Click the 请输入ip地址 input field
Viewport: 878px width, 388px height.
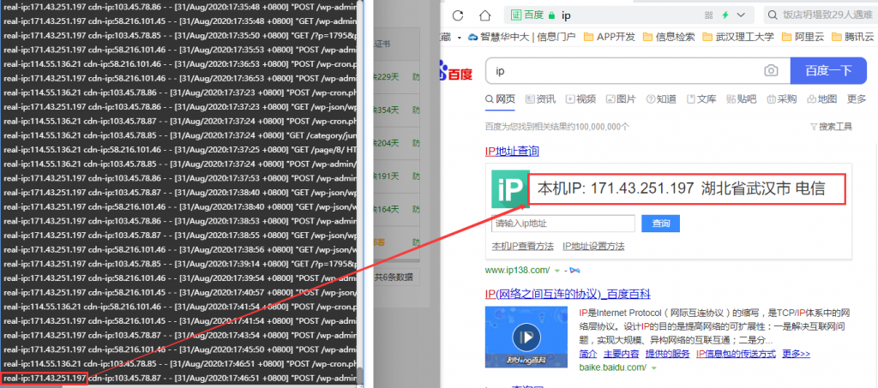click(562, 224)
